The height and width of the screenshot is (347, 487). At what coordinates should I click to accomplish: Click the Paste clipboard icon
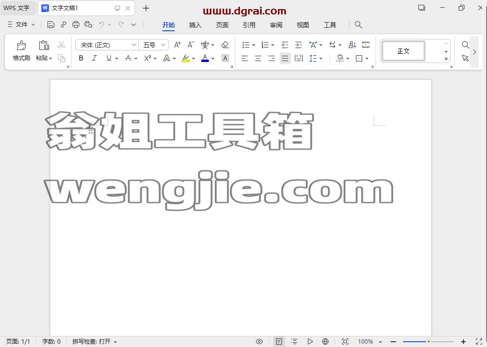pos(44,45)
